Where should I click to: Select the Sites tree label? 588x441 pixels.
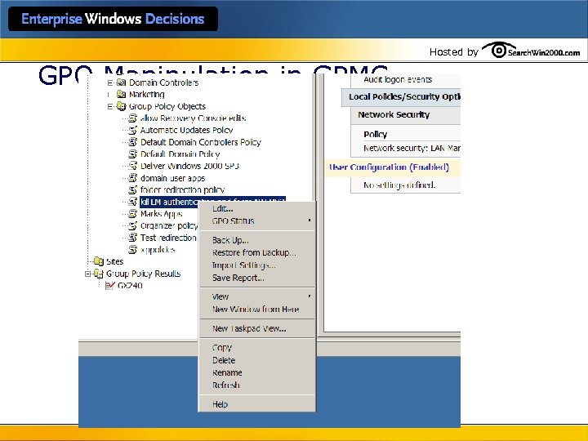click(x=115, y=261)
